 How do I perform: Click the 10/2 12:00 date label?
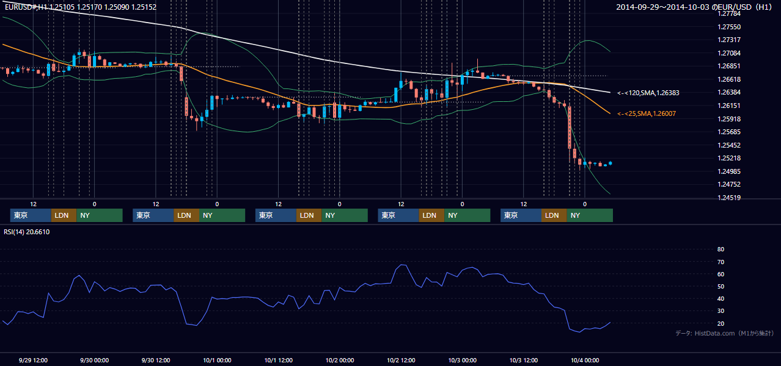[401, 360]
